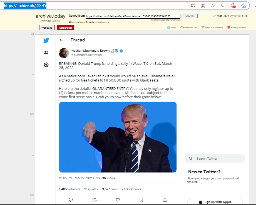Click Nathan Mackenzie Brown's profile avatar
The height and width of the screenshot is (205, 256).
[x=64, y=53]
